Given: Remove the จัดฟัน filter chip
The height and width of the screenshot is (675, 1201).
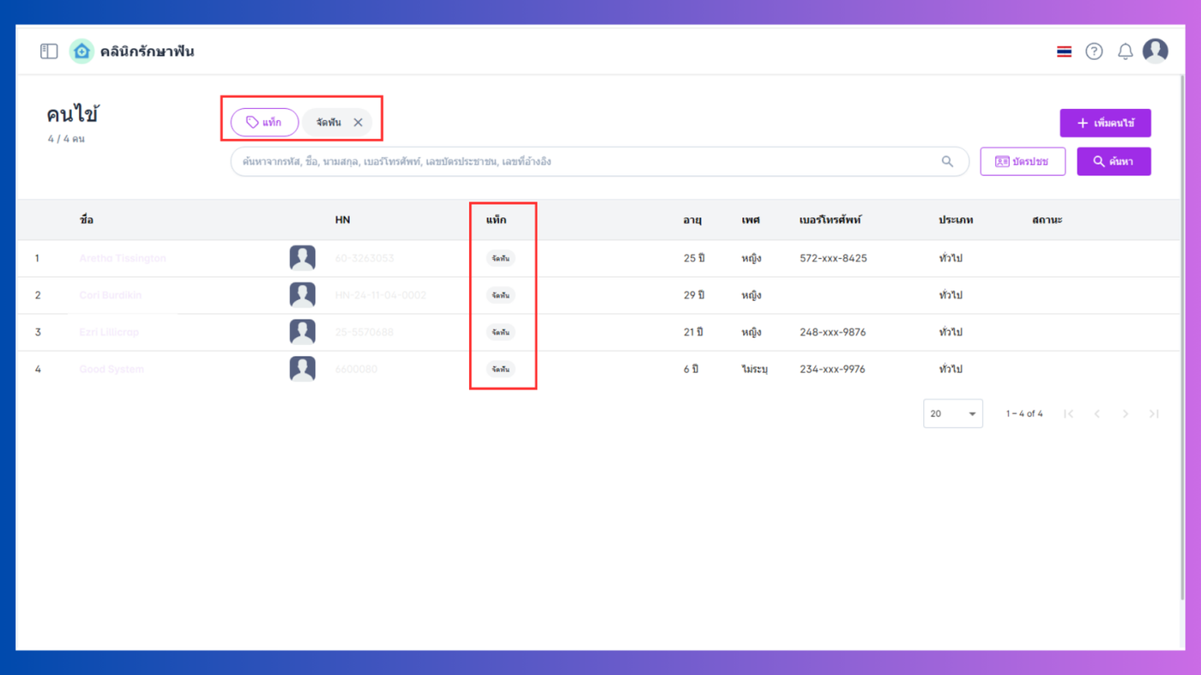Looking at the screenshot, I should (x=359, y=123).
